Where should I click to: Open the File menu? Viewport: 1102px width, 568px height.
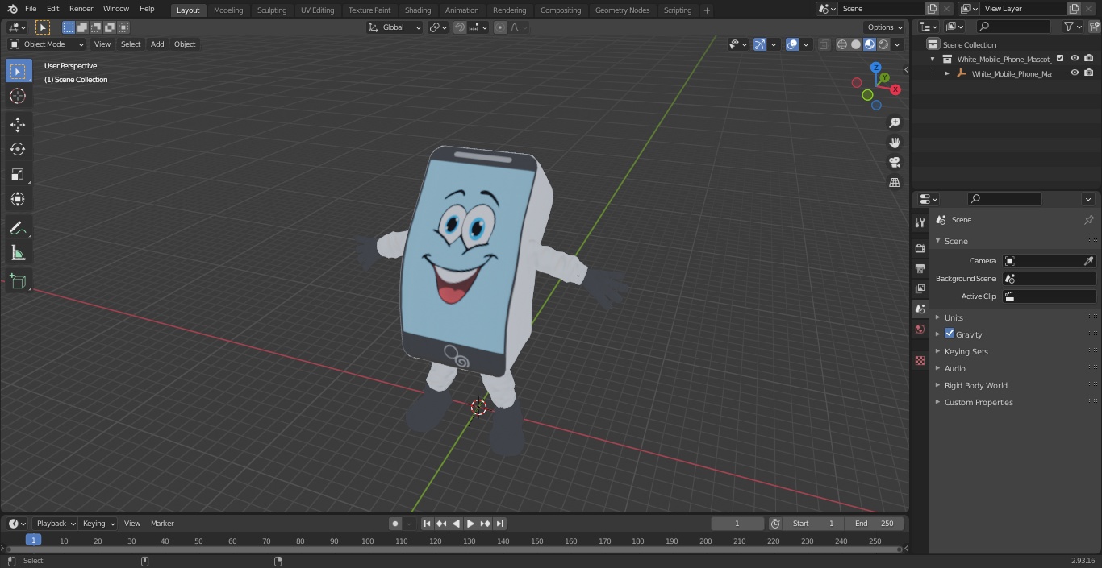(x=31, y=9)
